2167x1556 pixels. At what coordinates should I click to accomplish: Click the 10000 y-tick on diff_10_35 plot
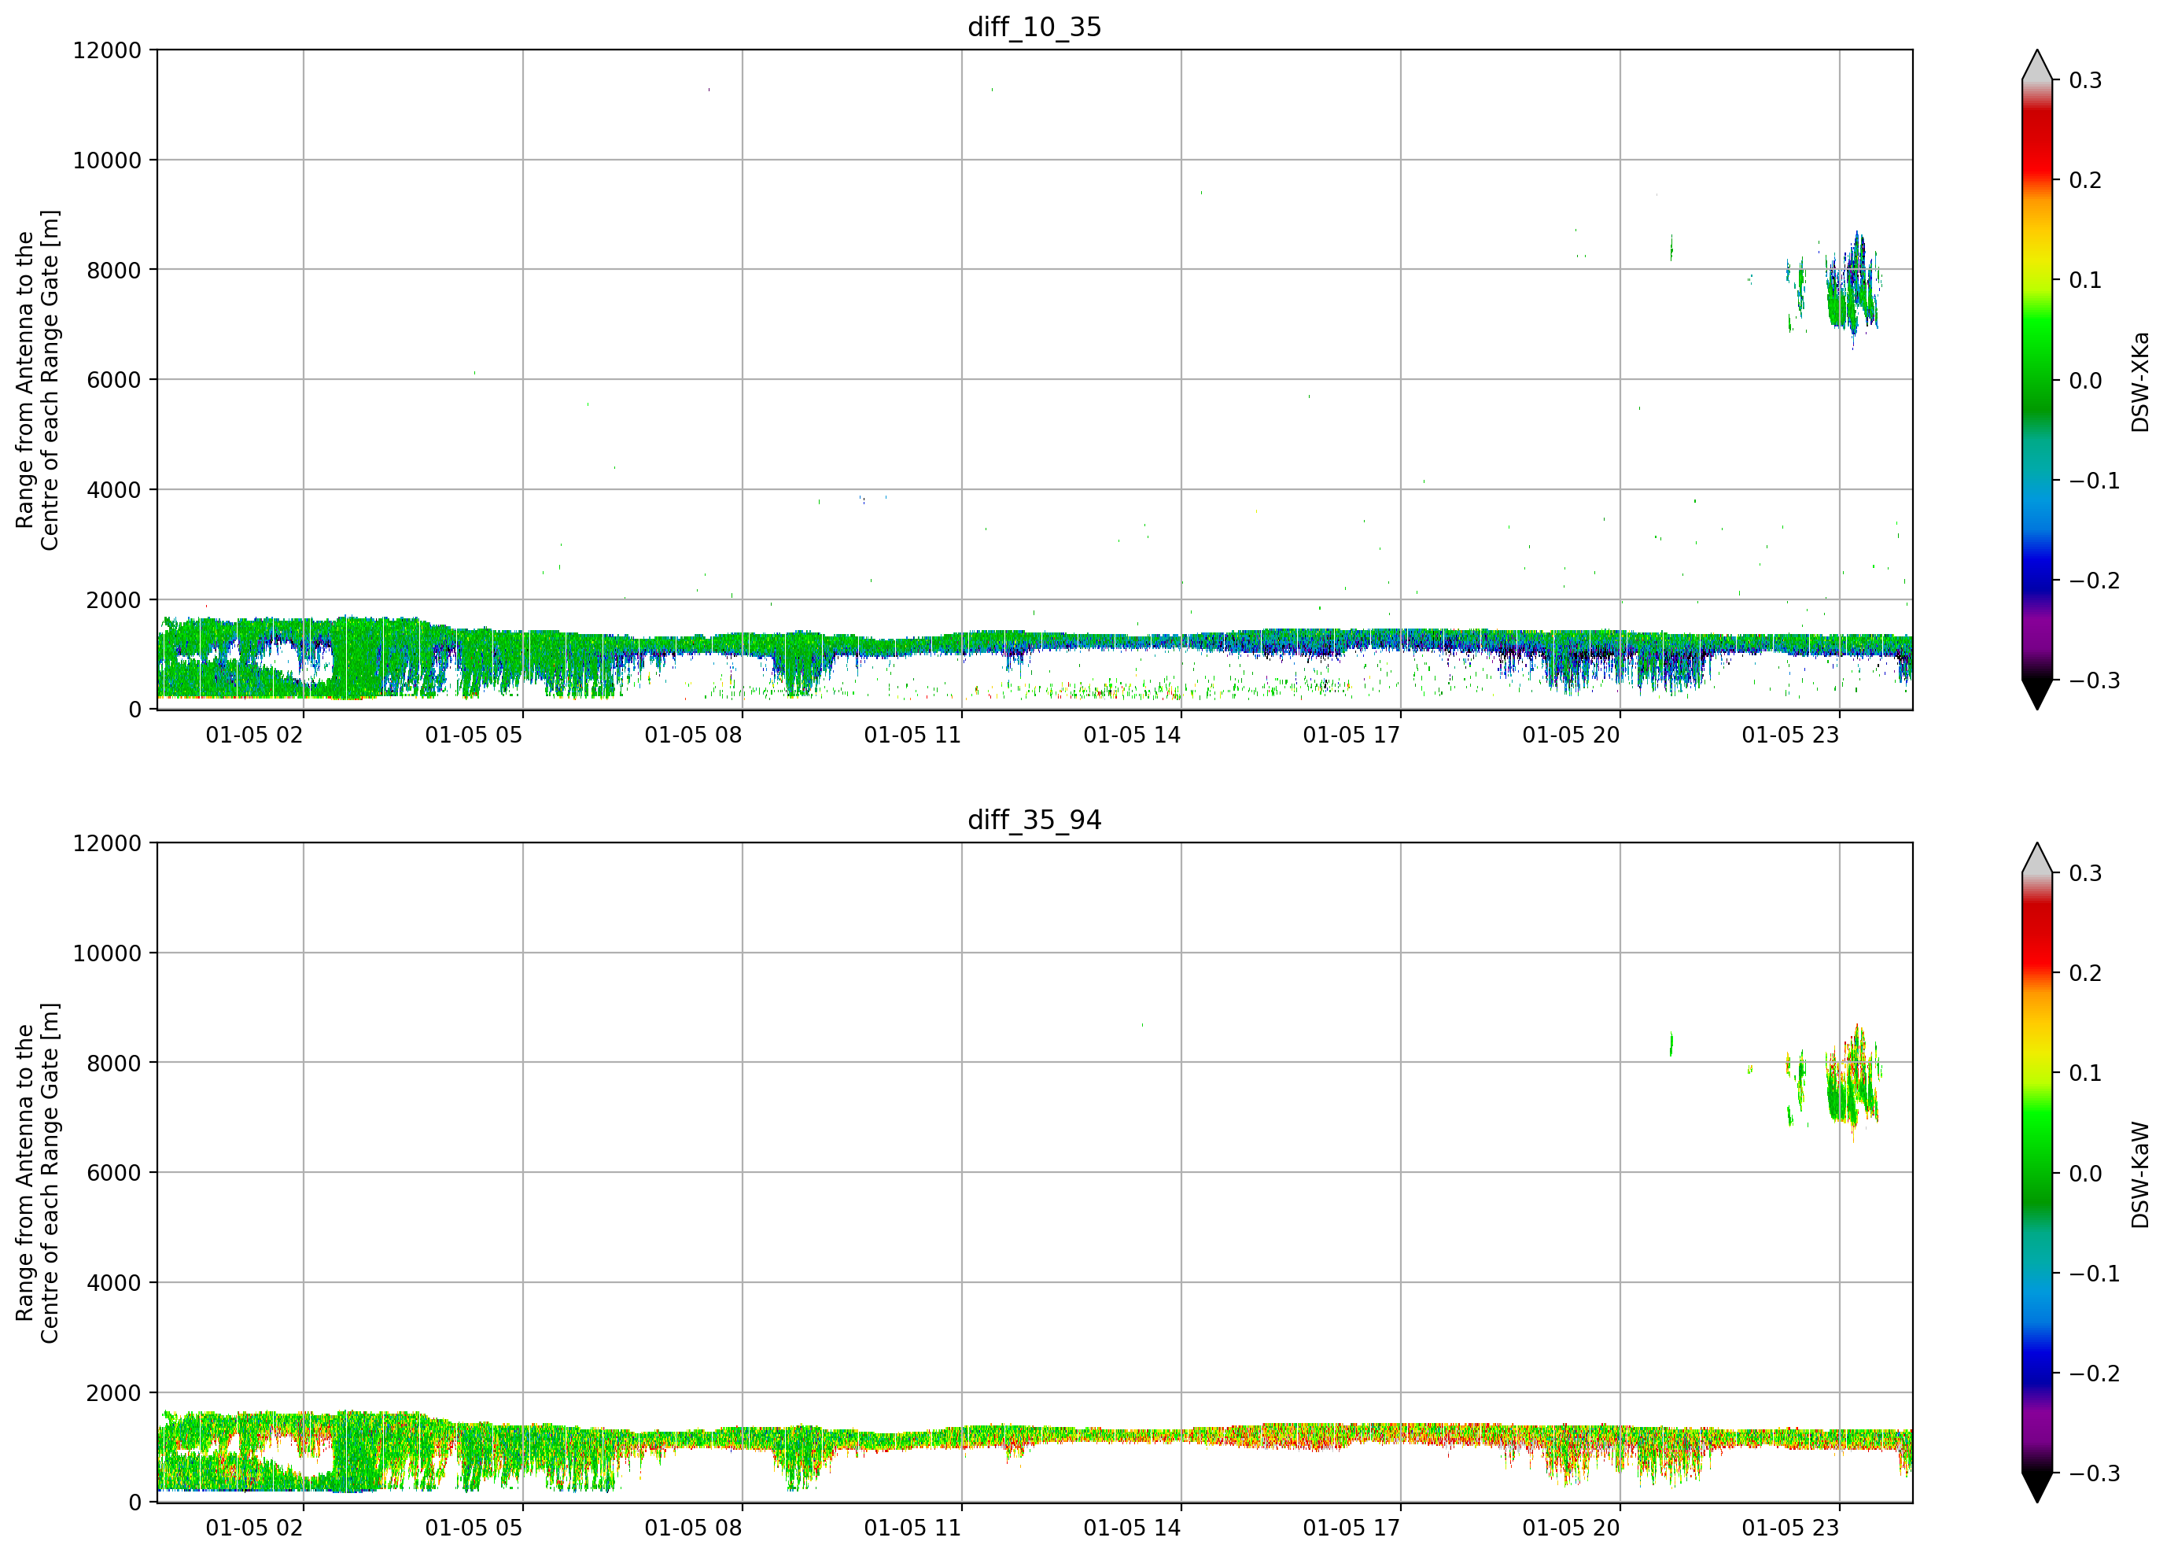[x=107, y=160]
